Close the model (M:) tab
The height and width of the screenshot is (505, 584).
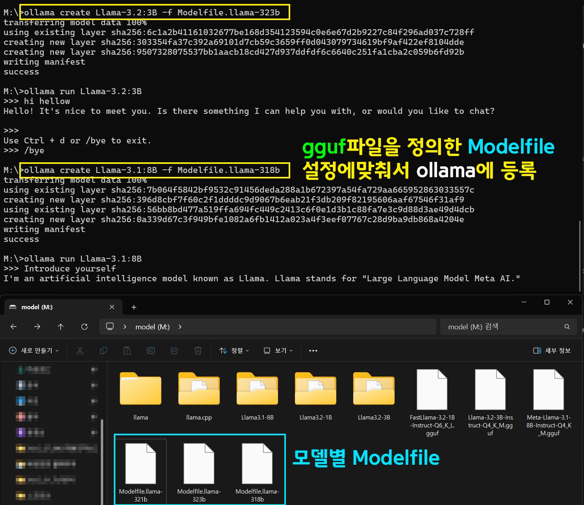pos(112,307)
